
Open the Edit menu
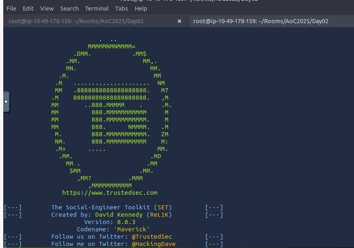click(28, 9)
